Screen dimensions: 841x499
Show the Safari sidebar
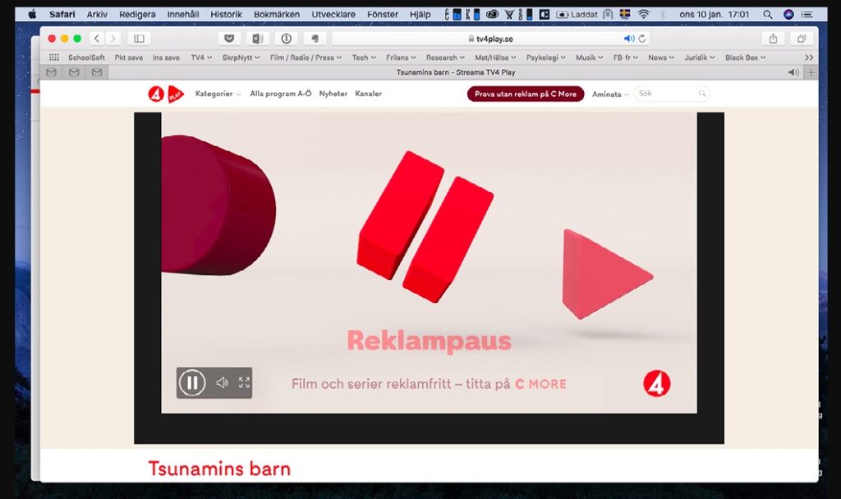tap(139, 39)
